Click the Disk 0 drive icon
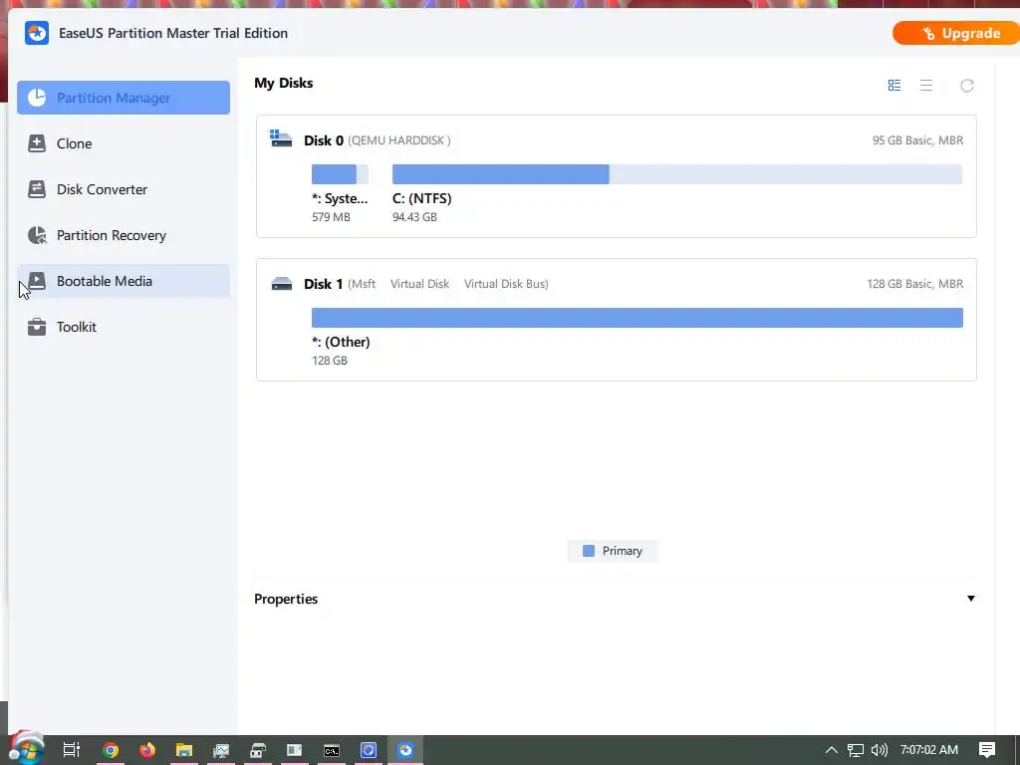The height and width of the screenshot is (765, 1020). click(281, 138)
